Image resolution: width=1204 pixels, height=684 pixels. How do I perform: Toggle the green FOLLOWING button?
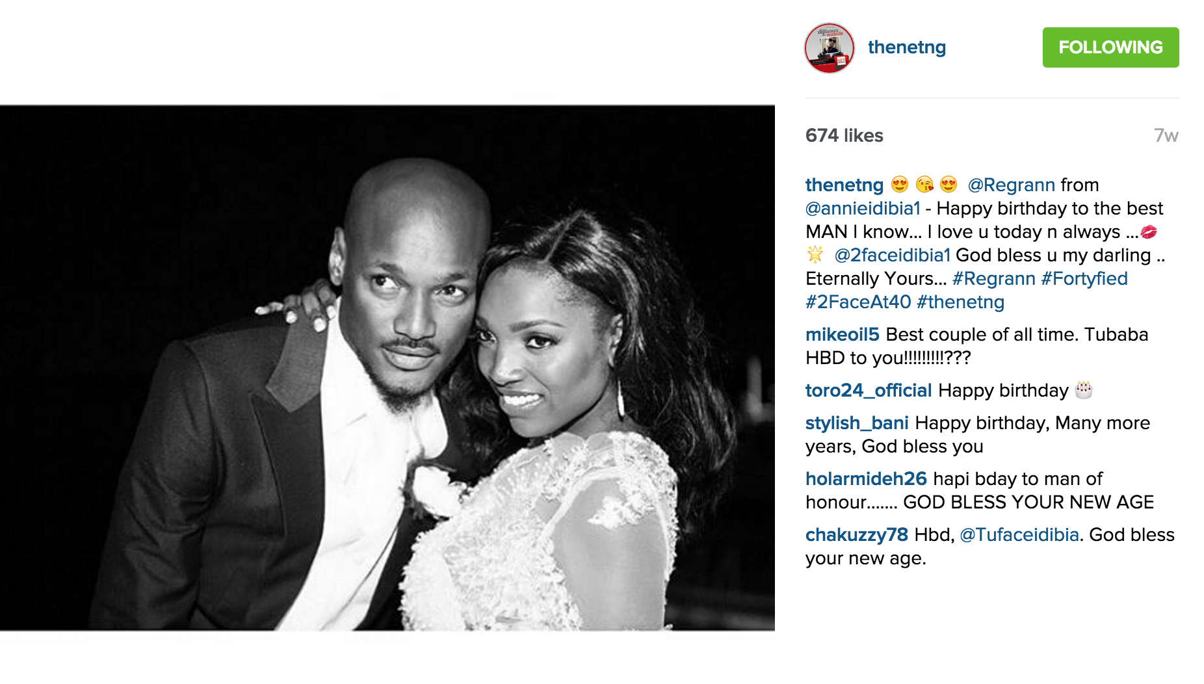[x=1110, y=47]
